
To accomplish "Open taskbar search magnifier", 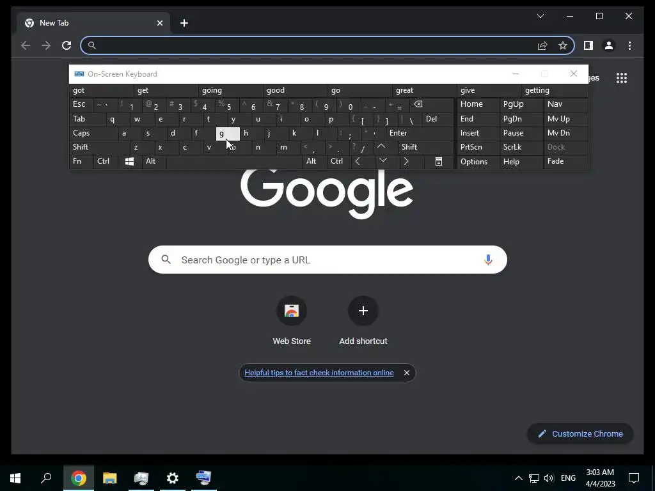I will click(46, 478).
